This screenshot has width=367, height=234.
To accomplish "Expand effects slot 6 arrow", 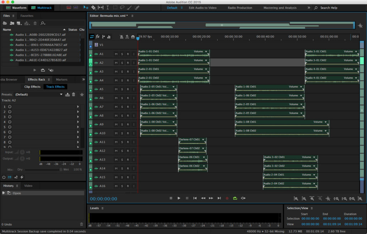I will pos(78,132).
